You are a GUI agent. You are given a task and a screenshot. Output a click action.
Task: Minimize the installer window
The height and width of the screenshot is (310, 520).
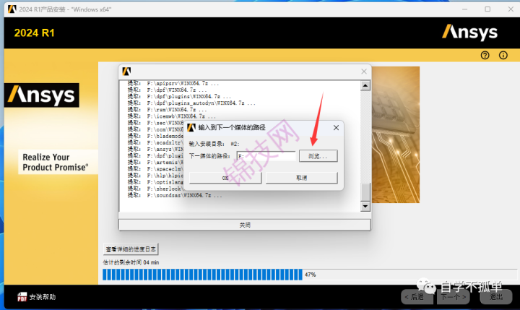464,9
